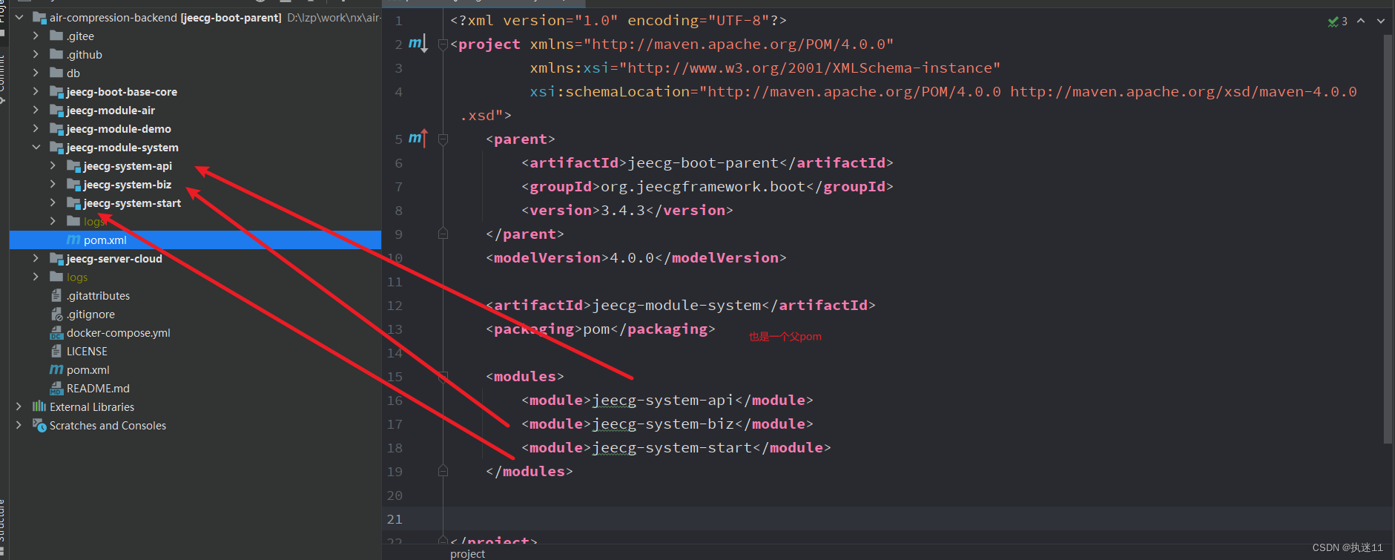Click the jeecg-boot-base-core module folder icon

pos(56,91)
